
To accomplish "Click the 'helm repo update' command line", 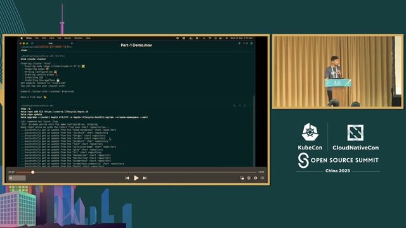I will click(x=31, y=114).
